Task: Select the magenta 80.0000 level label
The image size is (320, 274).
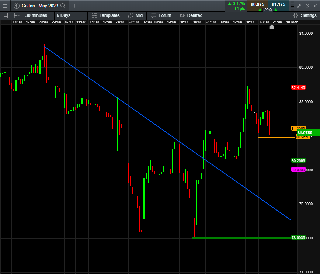Action: pos(298,170)
